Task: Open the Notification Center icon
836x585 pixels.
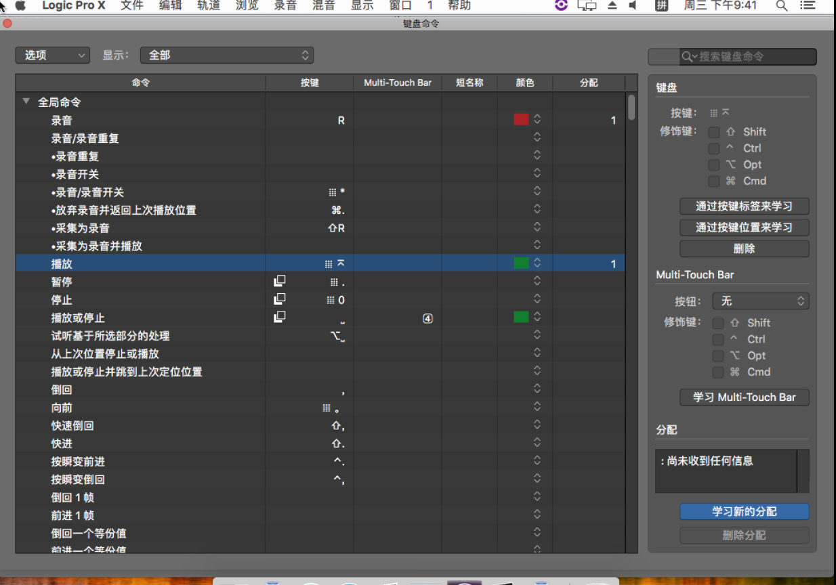Action: [x=808, y=5]
